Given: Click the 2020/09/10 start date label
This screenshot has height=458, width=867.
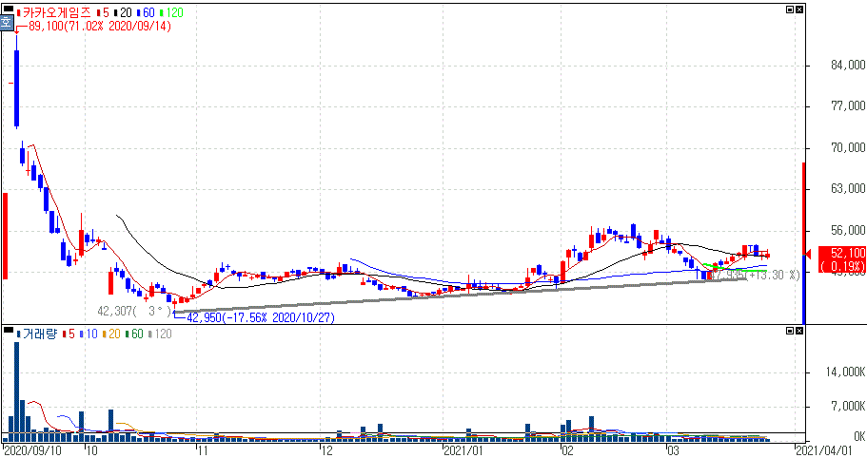Looking at the screenshot, I should click(x=32, y=450).
